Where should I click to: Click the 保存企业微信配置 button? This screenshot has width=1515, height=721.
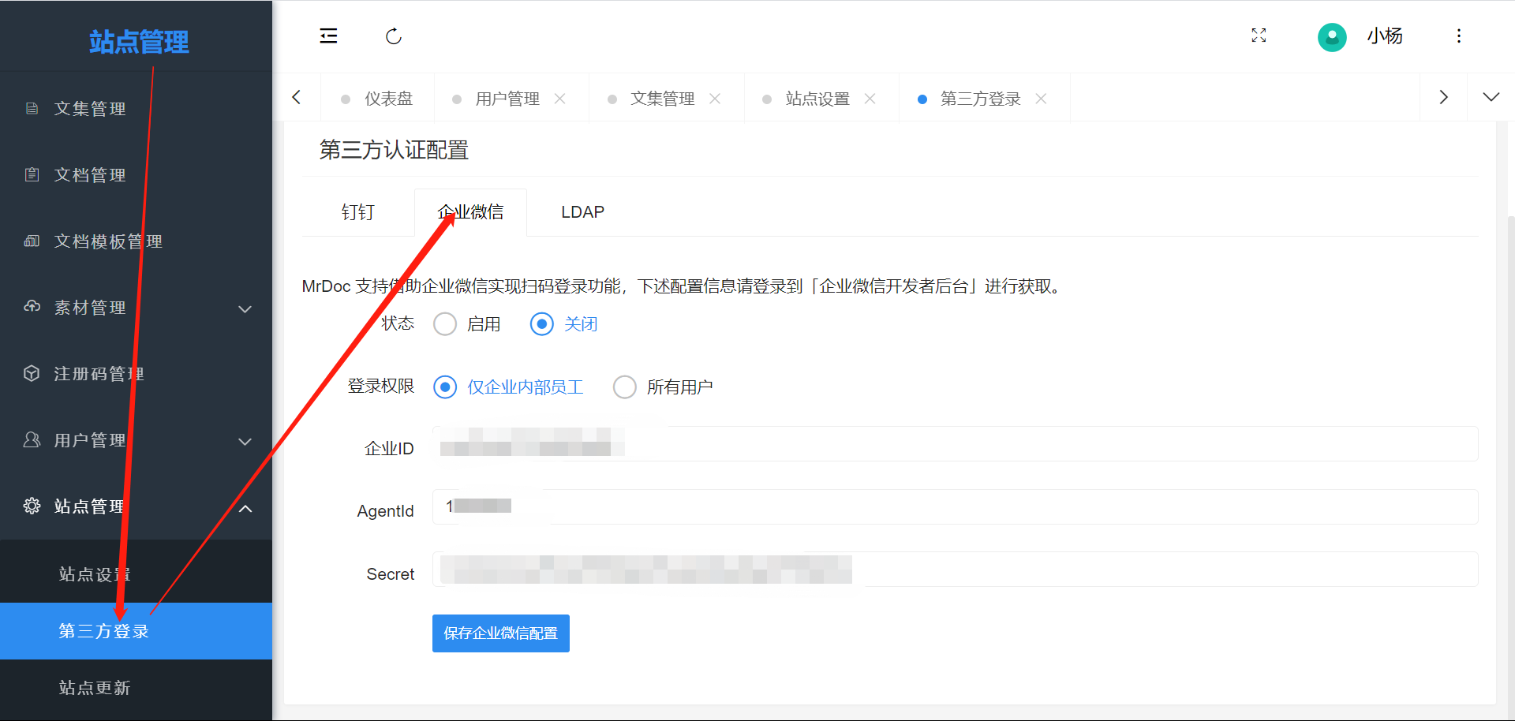(500, 633)
